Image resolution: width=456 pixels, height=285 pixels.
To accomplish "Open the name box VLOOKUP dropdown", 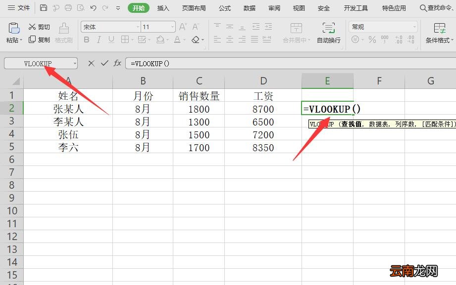I will 75,63.
